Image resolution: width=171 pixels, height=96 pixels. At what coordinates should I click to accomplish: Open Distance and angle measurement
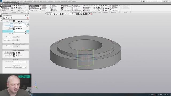(114, 8)
